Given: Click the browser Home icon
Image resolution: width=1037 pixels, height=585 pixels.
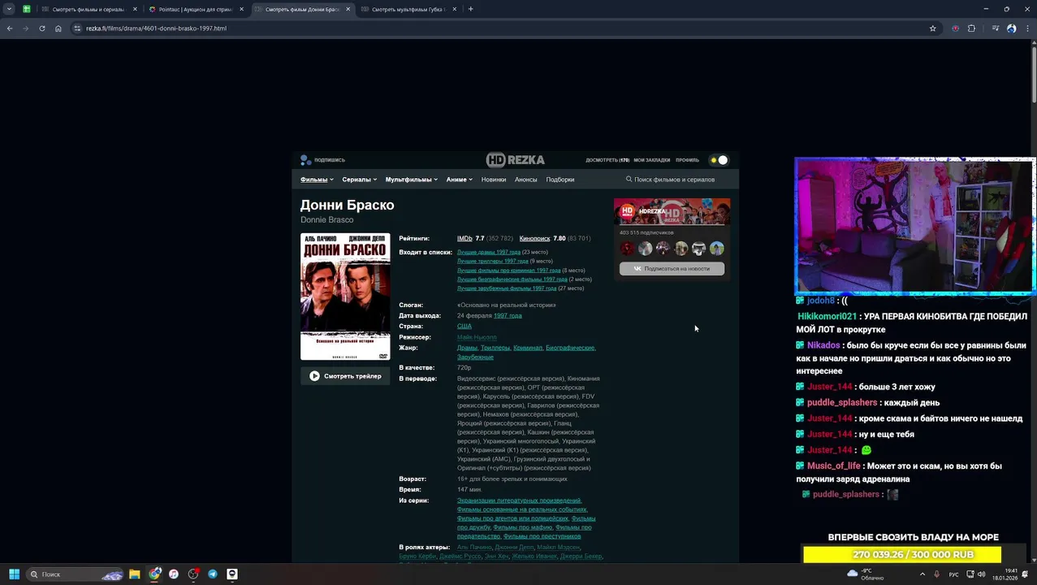Looking at the screenshot, I should coord(58,28).
